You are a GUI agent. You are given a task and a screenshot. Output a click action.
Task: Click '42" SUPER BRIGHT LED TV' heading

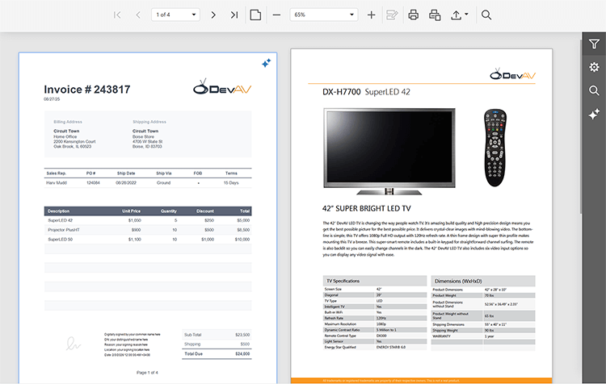point(366,209)
